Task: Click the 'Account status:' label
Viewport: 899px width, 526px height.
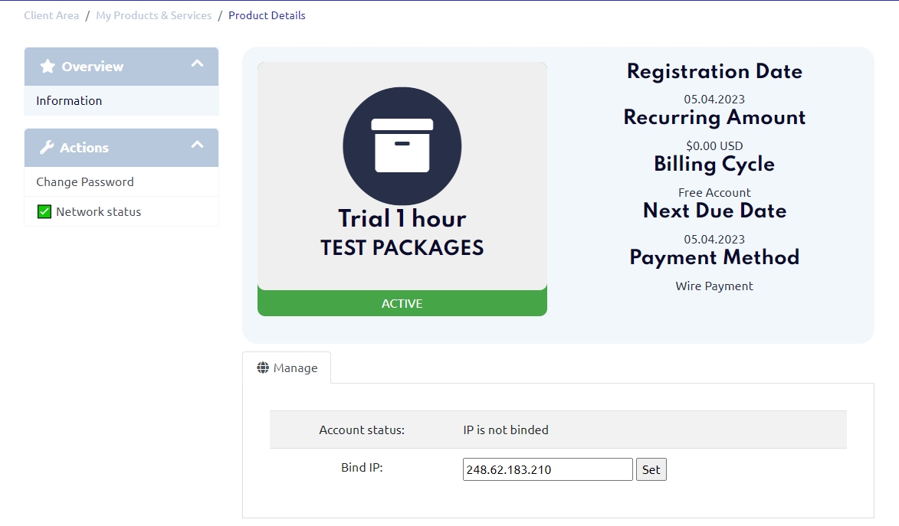Action: (362, 430)
